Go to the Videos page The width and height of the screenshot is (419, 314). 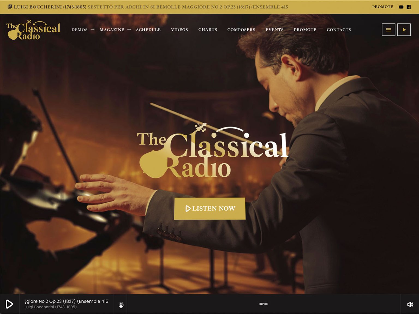tap(179, 30)
